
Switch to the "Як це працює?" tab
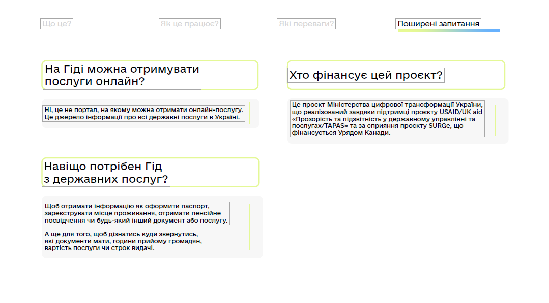tap(189, 24)
